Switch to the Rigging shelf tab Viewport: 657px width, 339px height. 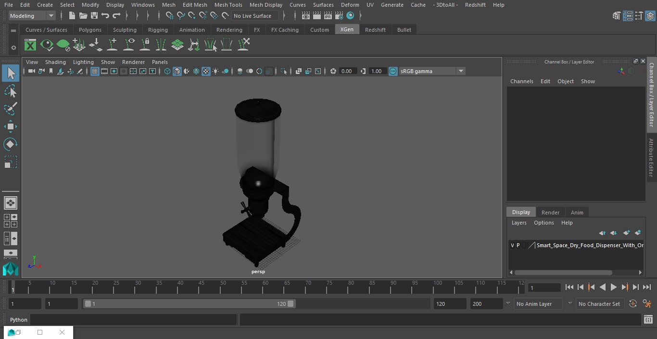(158, 30)
